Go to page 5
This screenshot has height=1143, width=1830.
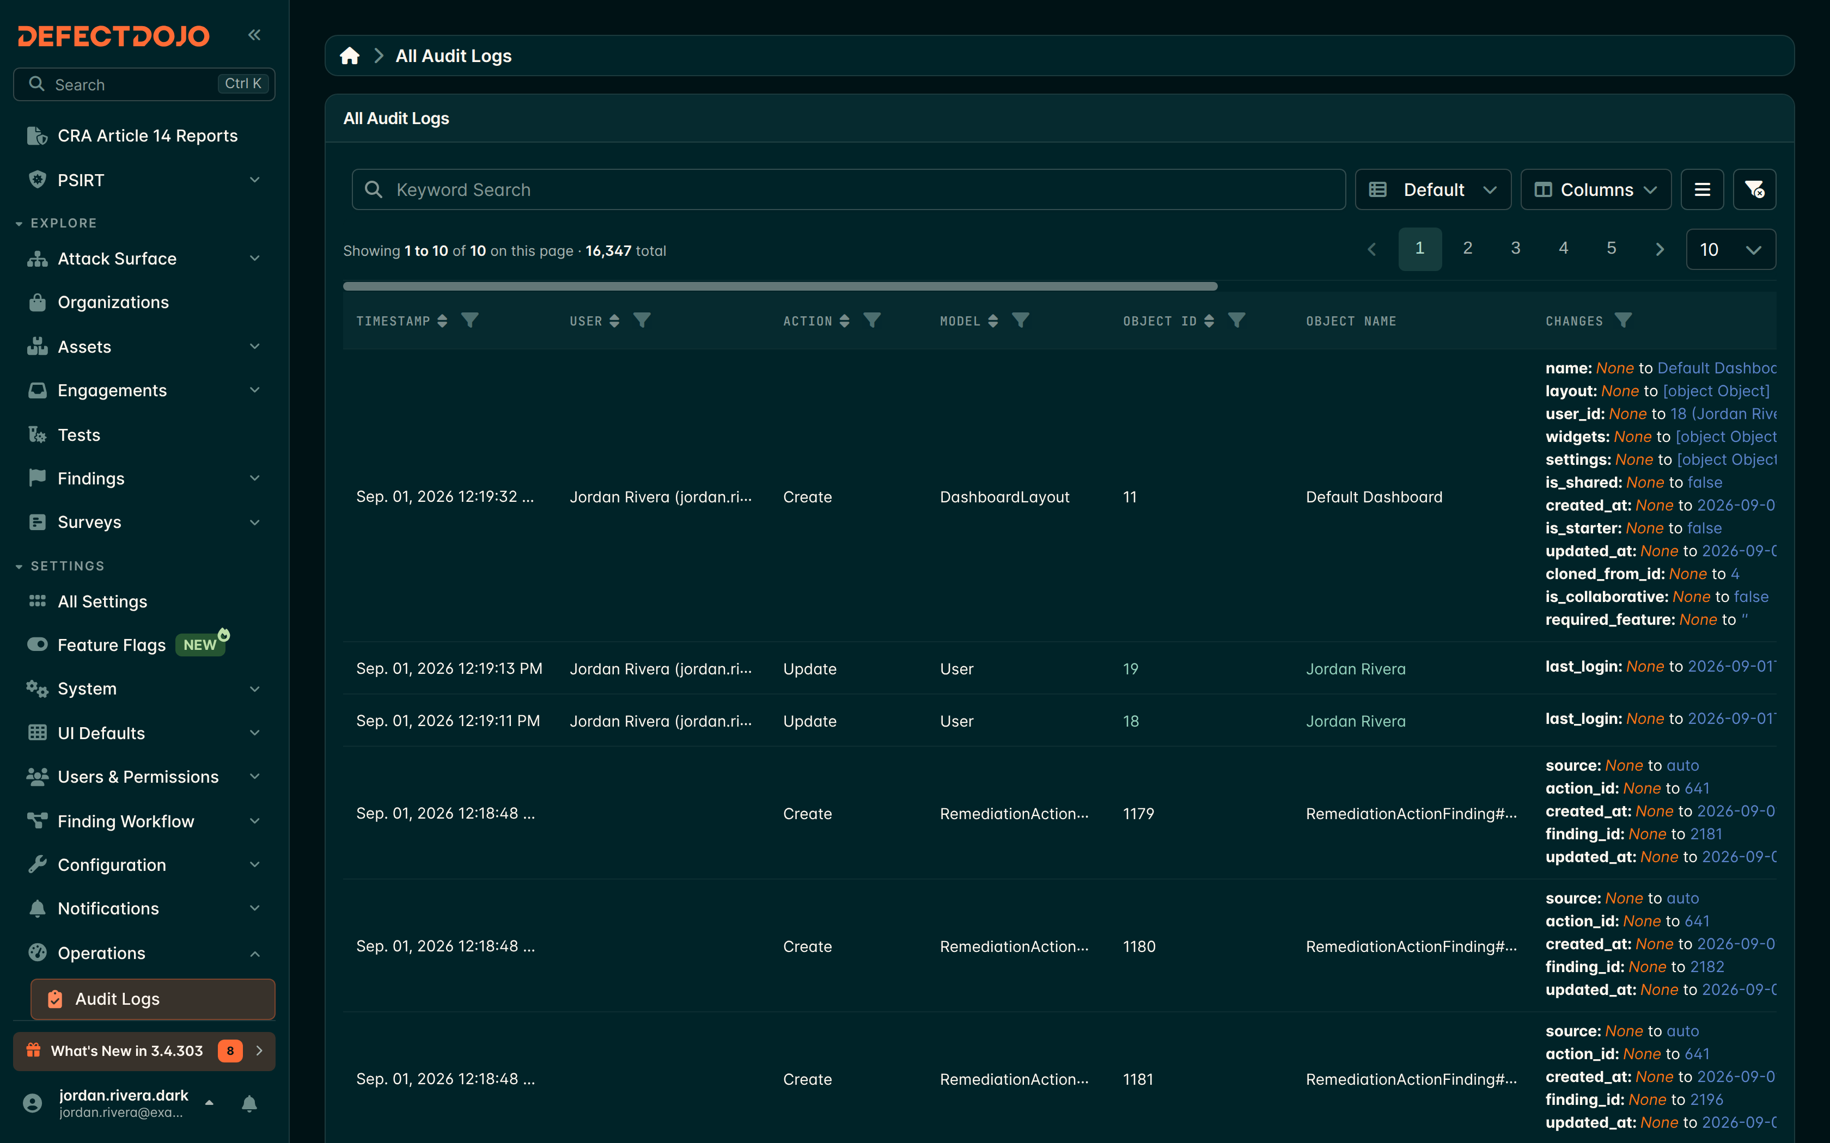coord(1611,249)
